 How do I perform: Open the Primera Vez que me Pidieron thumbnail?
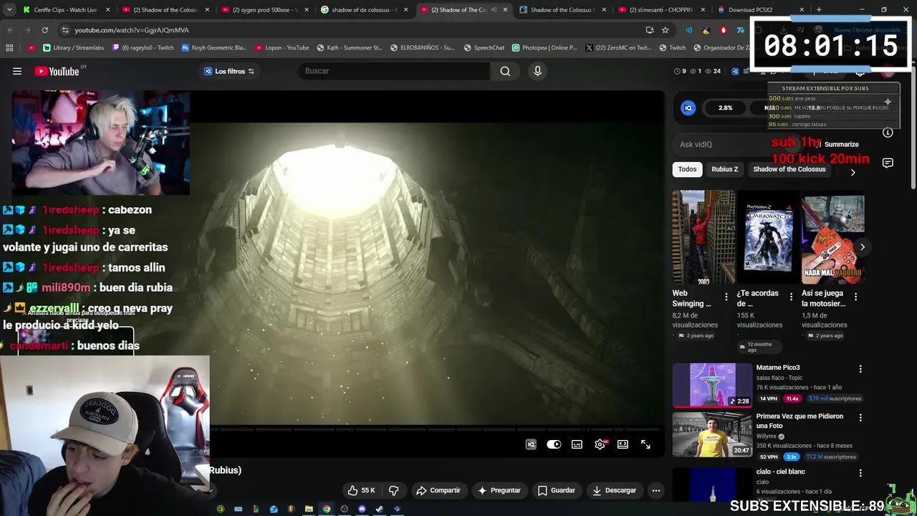[x=712, y=435]
